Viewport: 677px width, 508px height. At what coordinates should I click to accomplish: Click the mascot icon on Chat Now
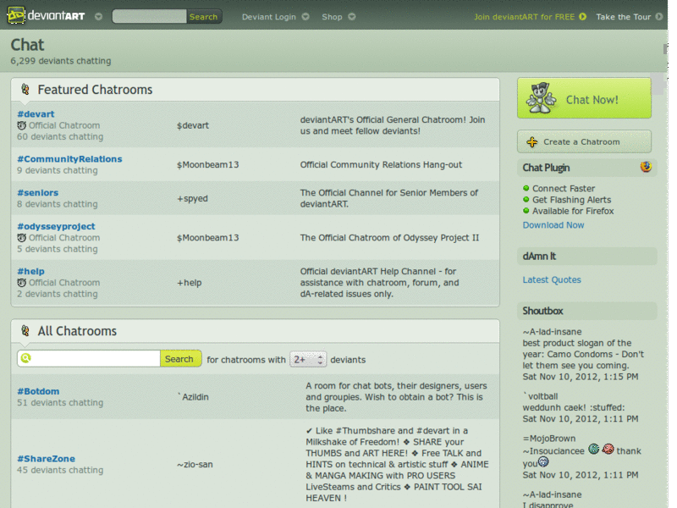[541, 98]
